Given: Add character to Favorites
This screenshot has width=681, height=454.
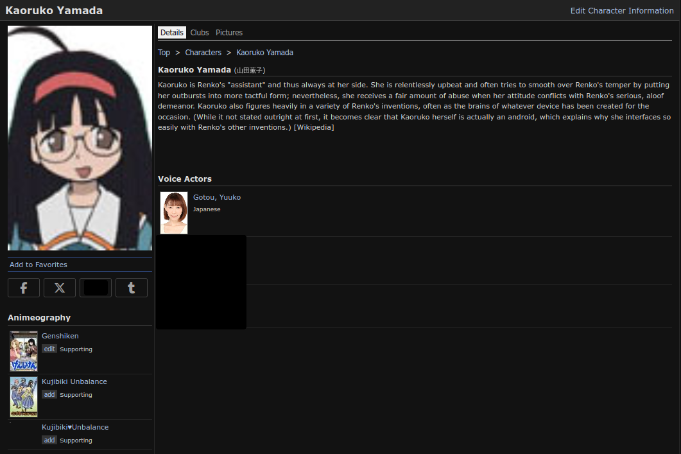Looking at the screenshot, I should (39, 265).
